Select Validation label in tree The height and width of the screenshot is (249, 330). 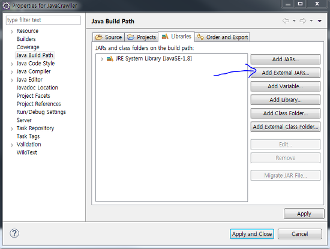[x=29, y=145]
